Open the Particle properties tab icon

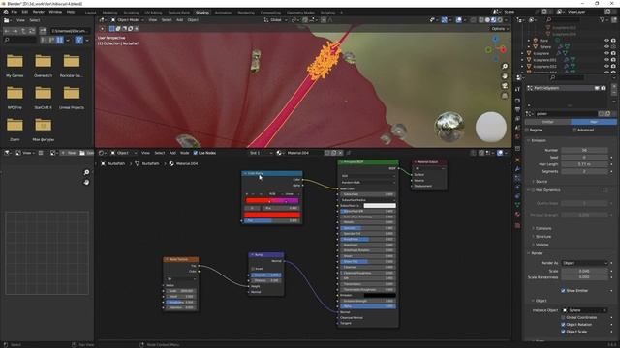(x=517, y=178)
